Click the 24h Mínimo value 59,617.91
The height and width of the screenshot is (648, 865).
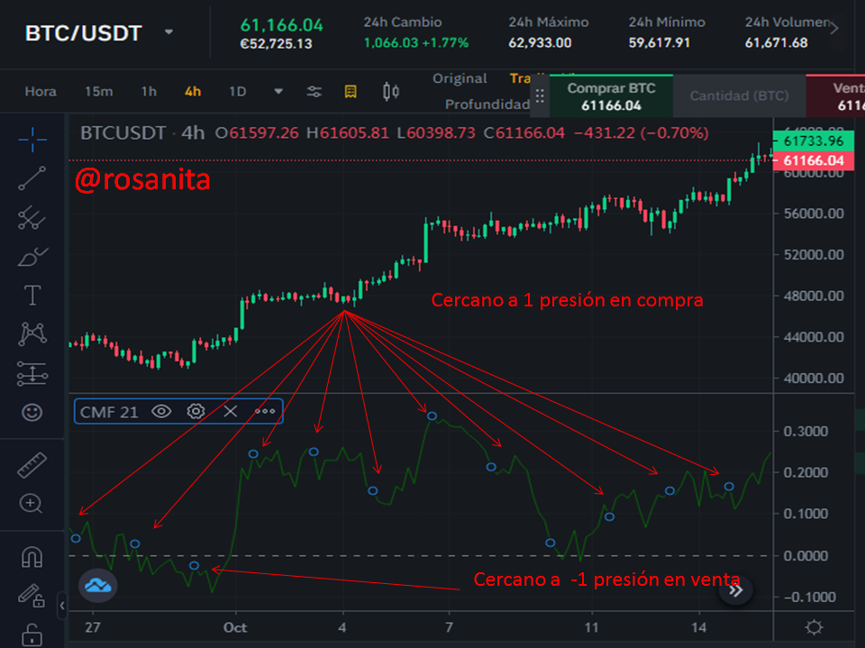[660, 43]
